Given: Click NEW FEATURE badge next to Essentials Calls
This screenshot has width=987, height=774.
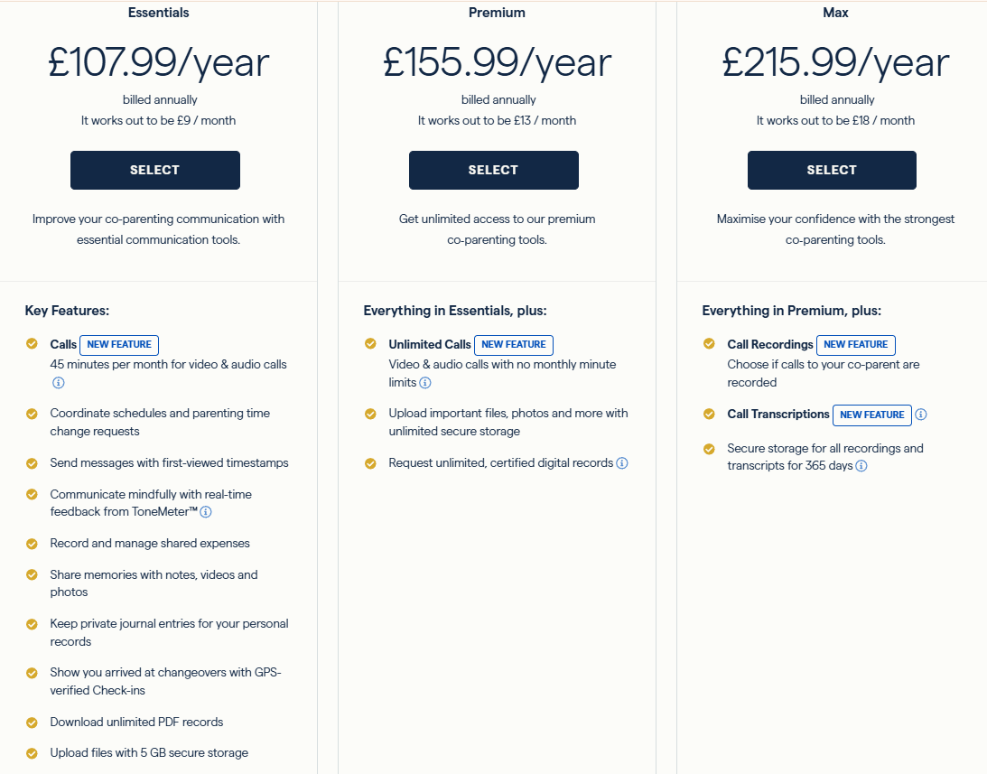Looking at the screenshot, I should pyautogui.click(x=119, y=345).
